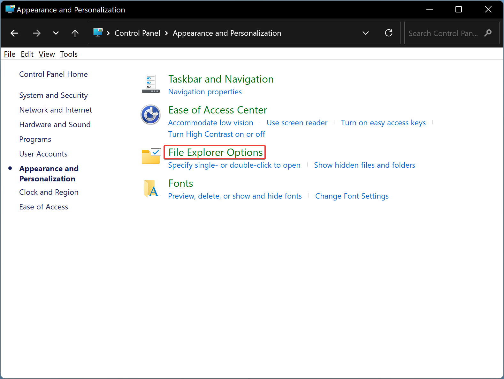Open the Tools menu

tap(69, 54)
